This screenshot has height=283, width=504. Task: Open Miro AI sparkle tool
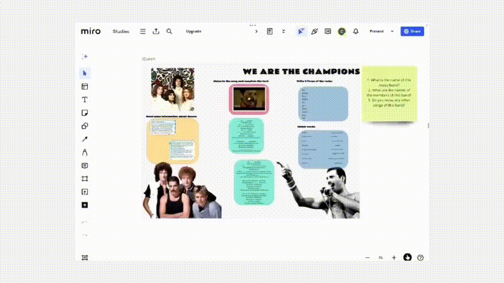coord(85,57)
